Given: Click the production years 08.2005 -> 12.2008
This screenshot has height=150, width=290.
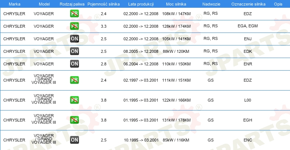Looking at the screenshot, I should (x=141, y=51).
